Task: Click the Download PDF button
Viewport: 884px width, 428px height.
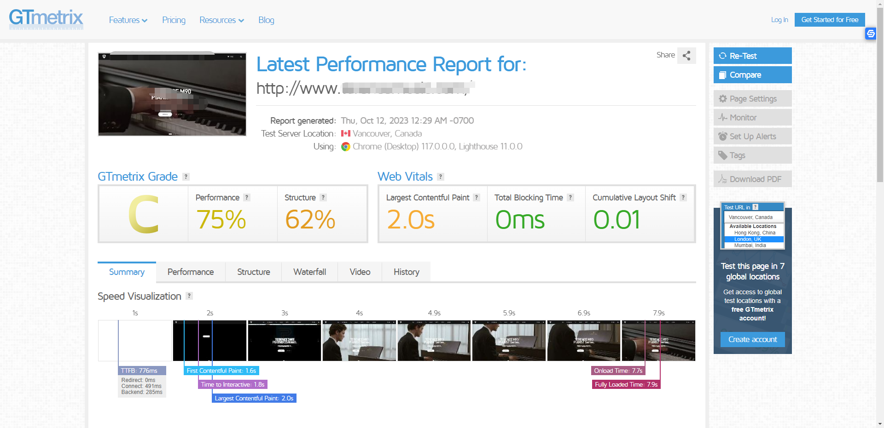Action: click(x=752, y=179)
